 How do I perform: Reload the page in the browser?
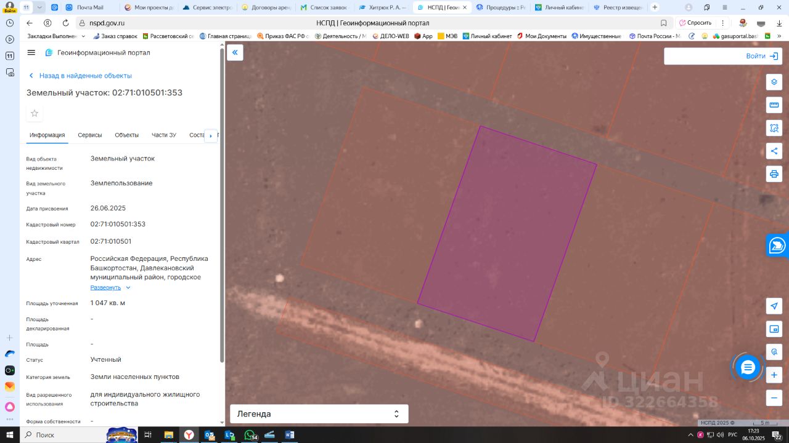(x=65, y=23)
